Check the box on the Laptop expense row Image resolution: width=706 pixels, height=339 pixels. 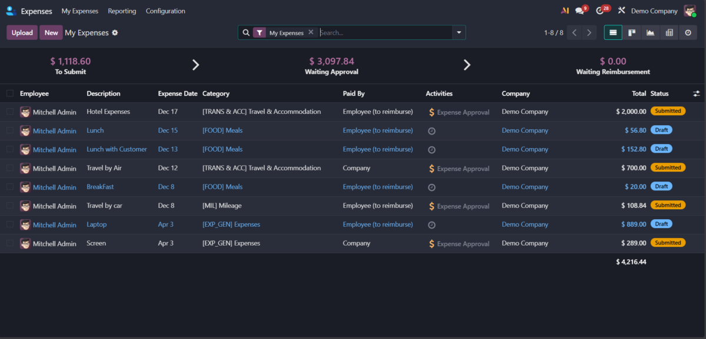coord(10,224)
